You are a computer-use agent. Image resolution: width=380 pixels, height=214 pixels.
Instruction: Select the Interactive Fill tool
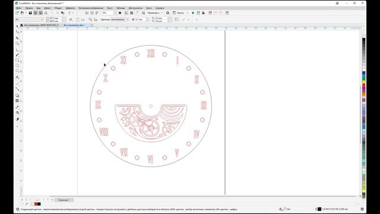pos(17,113)
